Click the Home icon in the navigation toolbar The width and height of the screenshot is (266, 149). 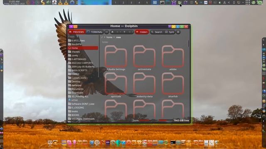(x=112, y=32)
